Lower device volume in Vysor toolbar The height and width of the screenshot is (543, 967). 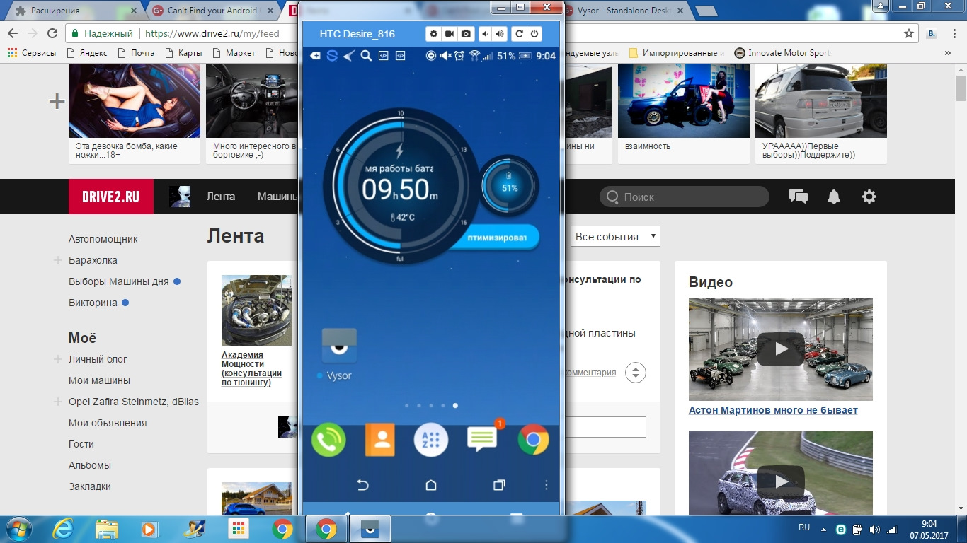[x=486, y=34]
